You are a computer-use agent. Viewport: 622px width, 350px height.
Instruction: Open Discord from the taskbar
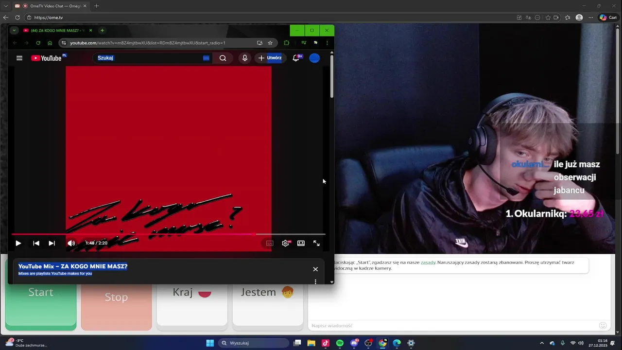(x=354, y=343)
